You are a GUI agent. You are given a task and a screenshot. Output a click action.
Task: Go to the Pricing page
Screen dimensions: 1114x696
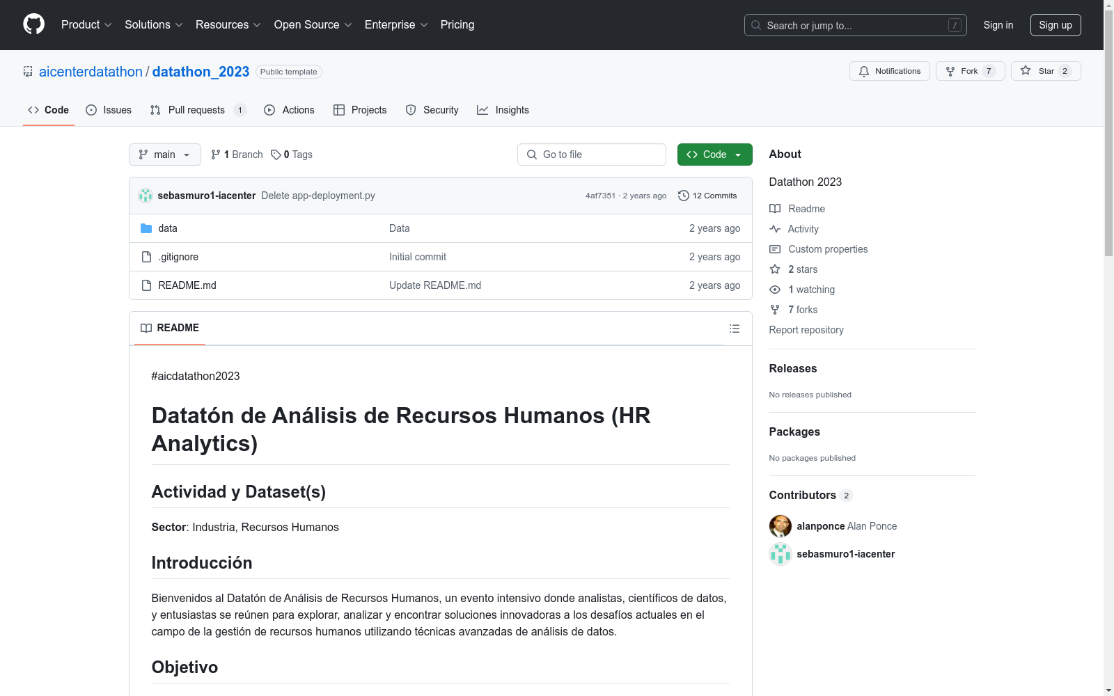(x=457, y=25)
